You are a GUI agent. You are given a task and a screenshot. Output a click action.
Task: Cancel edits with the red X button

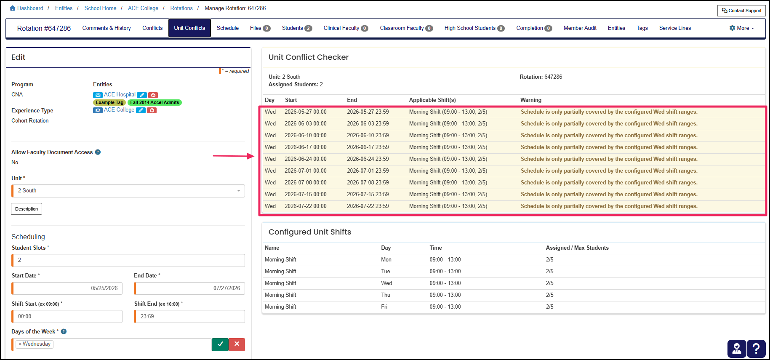pos(237,344)
